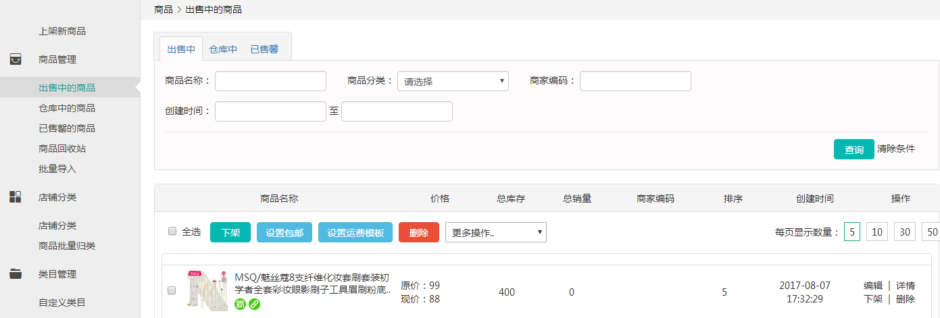
Task: Click the green product link icon
Action: click(x=254, y=304)
